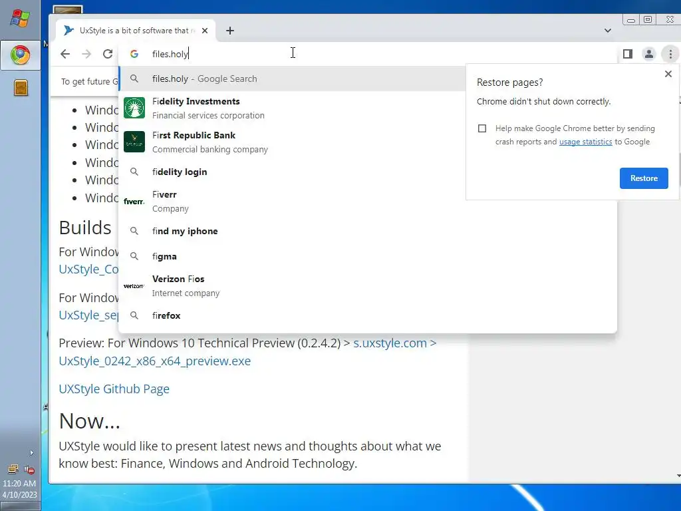Open the side panel icon

click(x=628, y=54)
